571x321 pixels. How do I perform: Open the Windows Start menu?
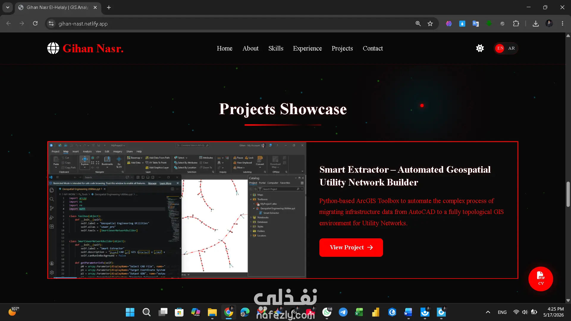coord(130,312)
